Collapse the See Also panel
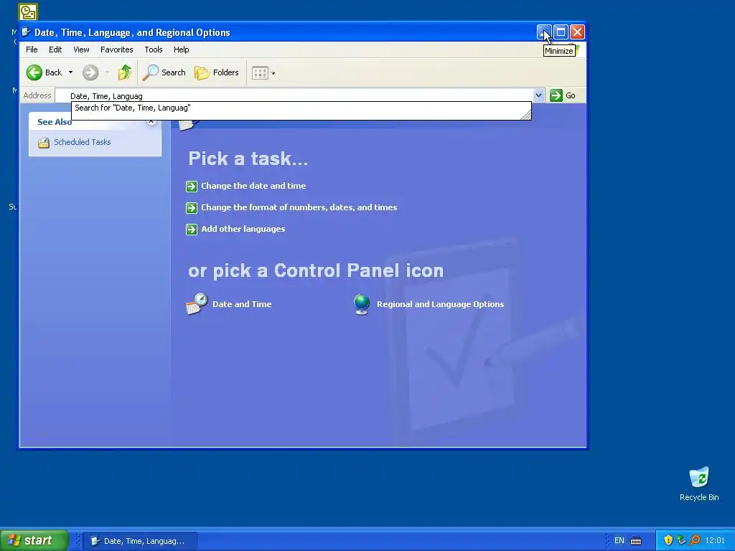735x551 pixels. pos(151,122)
